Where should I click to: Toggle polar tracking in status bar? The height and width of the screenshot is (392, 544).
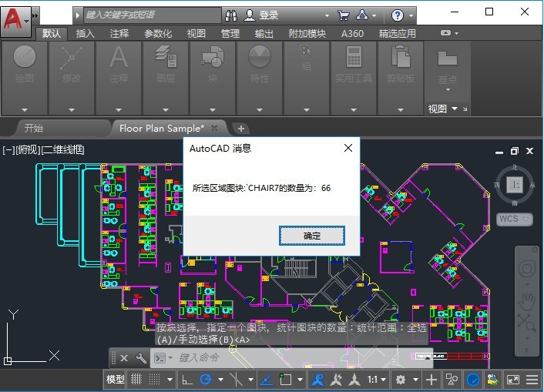(206, 380)
